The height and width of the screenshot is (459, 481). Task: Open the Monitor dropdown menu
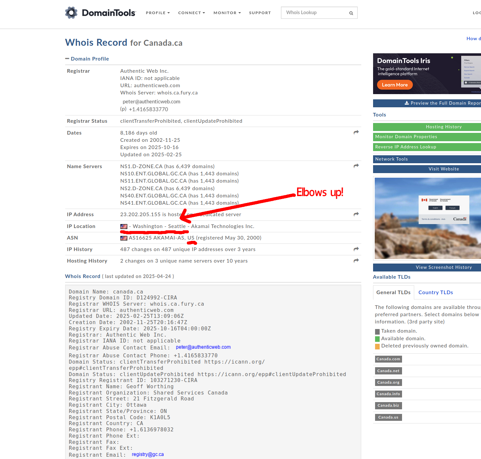point(227,13)
